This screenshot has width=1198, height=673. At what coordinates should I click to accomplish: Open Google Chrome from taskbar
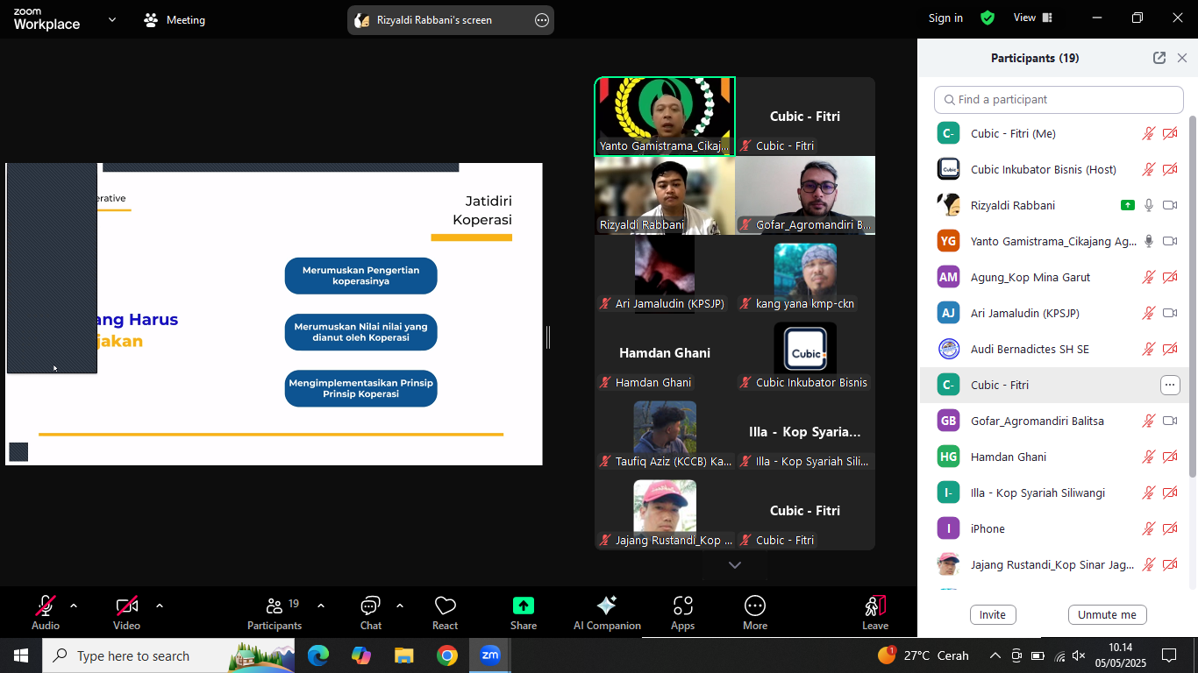pos(447,655)
